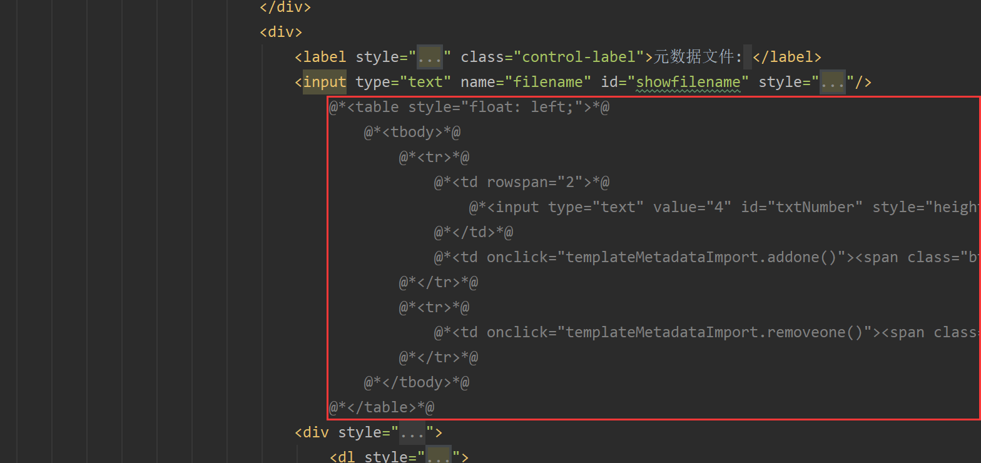Expand the folded style of the div below the commented table
The image size is (981, 463).
413,432
